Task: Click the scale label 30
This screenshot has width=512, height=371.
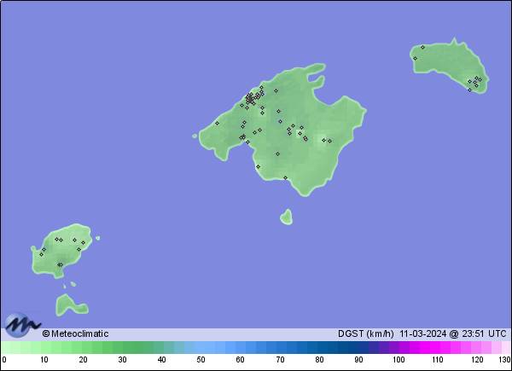Action: pyautogui.click(x=122, y=360)
